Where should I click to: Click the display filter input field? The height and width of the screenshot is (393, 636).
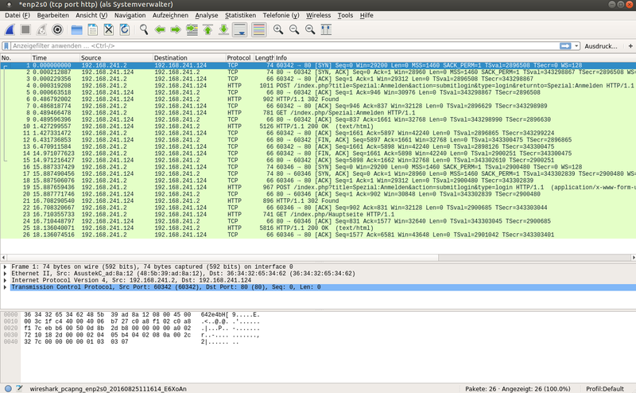coord(278,46)
